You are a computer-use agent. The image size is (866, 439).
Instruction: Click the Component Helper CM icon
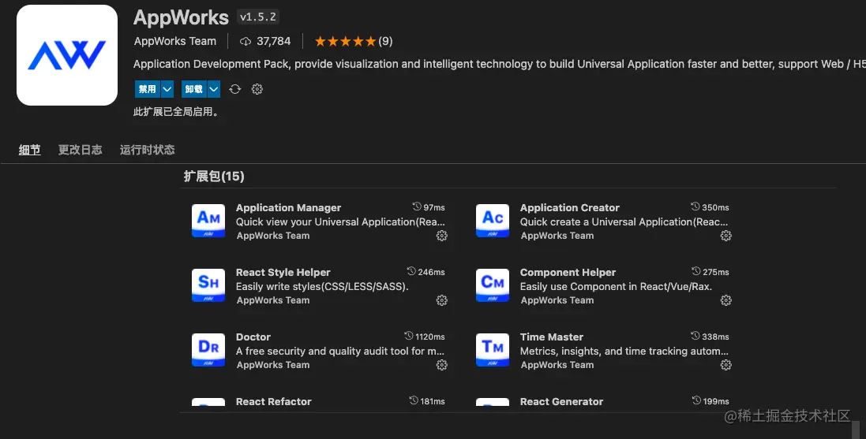(493, 285)
